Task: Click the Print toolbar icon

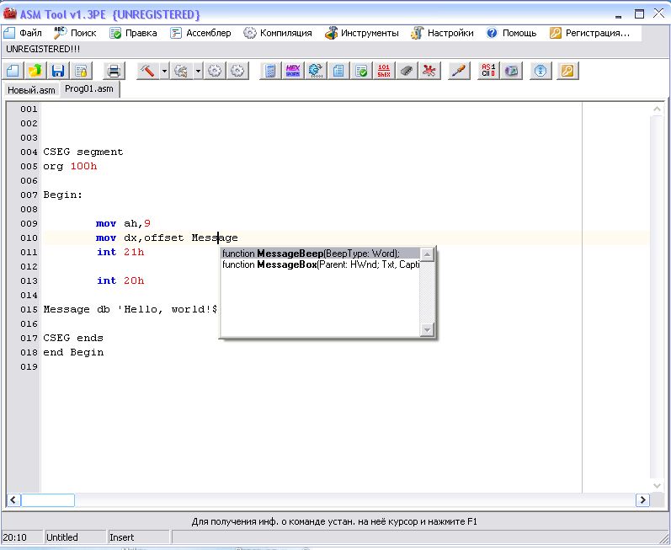Action: click(x=114, y=71)
